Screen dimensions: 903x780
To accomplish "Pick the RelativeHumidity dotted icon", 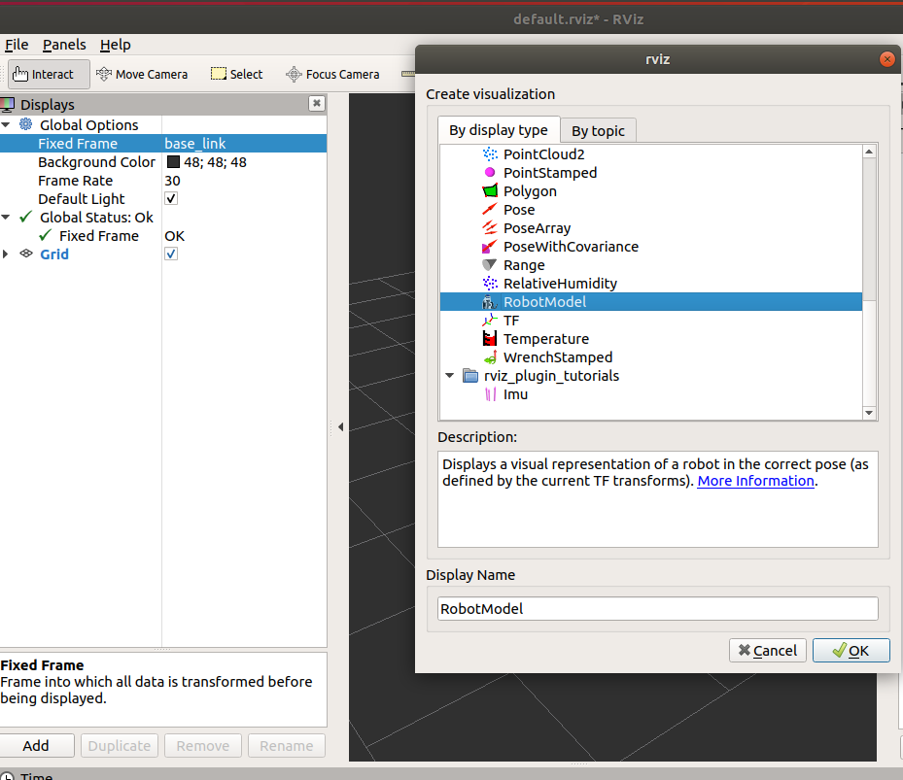I will 490,284.
